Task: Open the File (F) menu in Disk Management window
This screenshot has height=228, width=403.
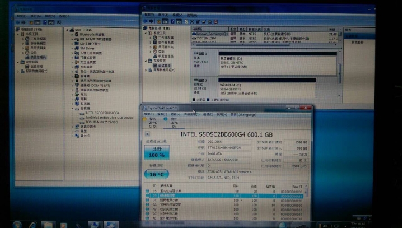Action: (x=149, y=15)
